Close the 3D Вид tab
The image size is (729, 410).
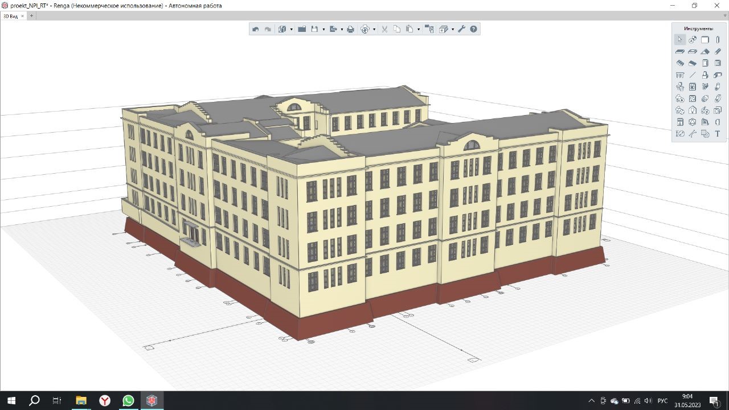22,16
